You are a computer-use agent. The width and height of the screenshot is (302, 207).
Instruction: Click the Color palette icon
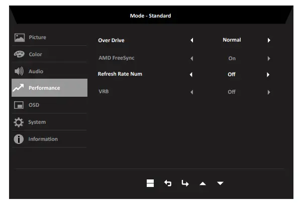tap(19, 54)
